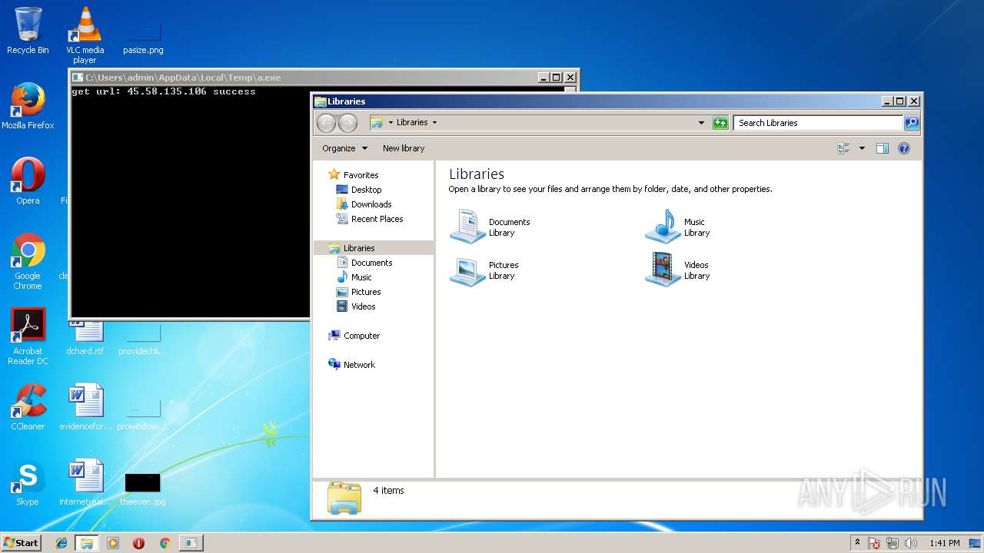This screenshot has width=984, height=553.
Task: Open the Organize dropdown menu
Action: [x=344, y=148]
